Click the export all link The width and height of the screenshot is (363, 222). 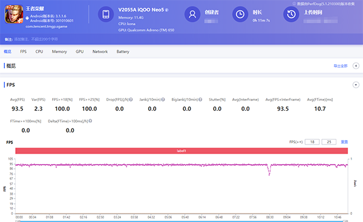[340, 66]
